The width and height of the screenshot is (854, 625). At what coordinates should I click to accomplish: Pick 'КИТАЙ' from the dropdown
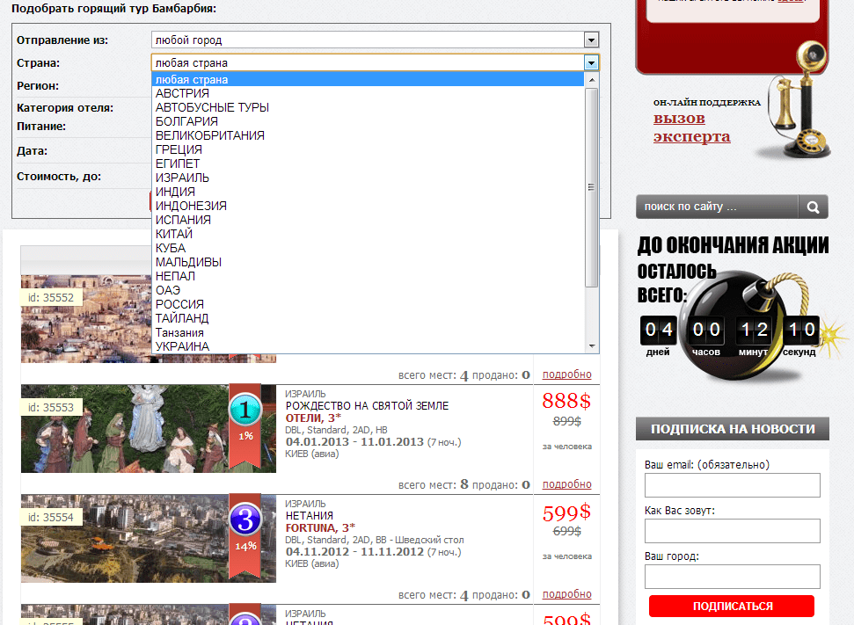[x=368, y=234]
